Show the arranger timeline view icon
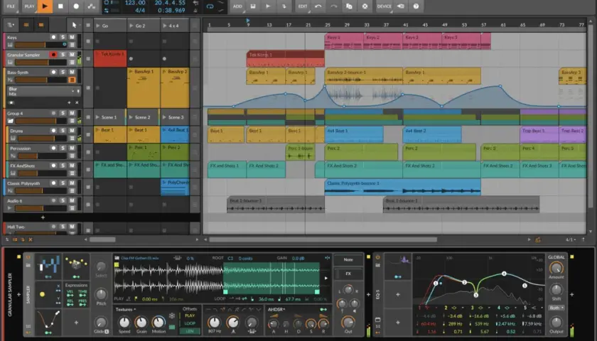 pos(41,25)
